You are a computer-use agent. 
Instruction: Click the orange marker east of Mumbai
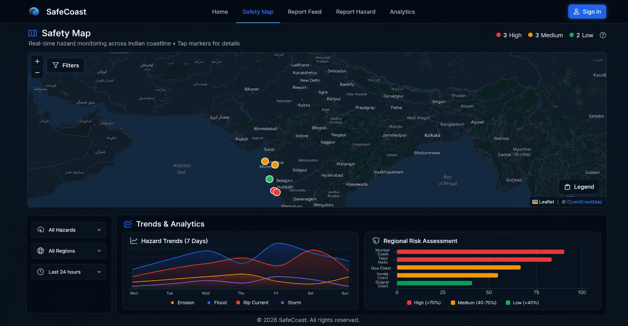(x=275, y=165)
